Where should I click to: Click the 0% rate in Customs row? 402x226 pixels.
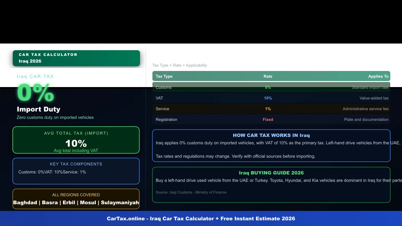268,87
